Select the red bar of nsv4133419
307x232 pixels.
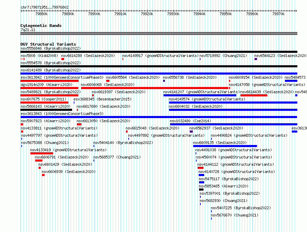pyautogui.click(x=42, y=153)
